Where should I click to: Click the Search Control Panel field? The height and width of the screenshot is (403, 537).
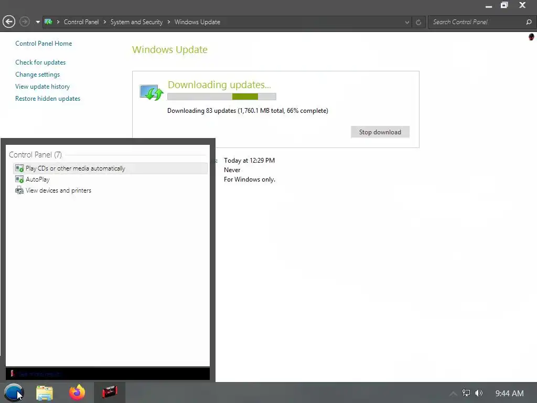(x=477, y=22)
